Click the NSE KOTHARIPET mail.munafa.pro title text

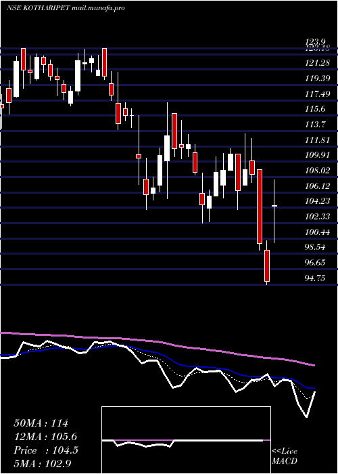point(66,8)
